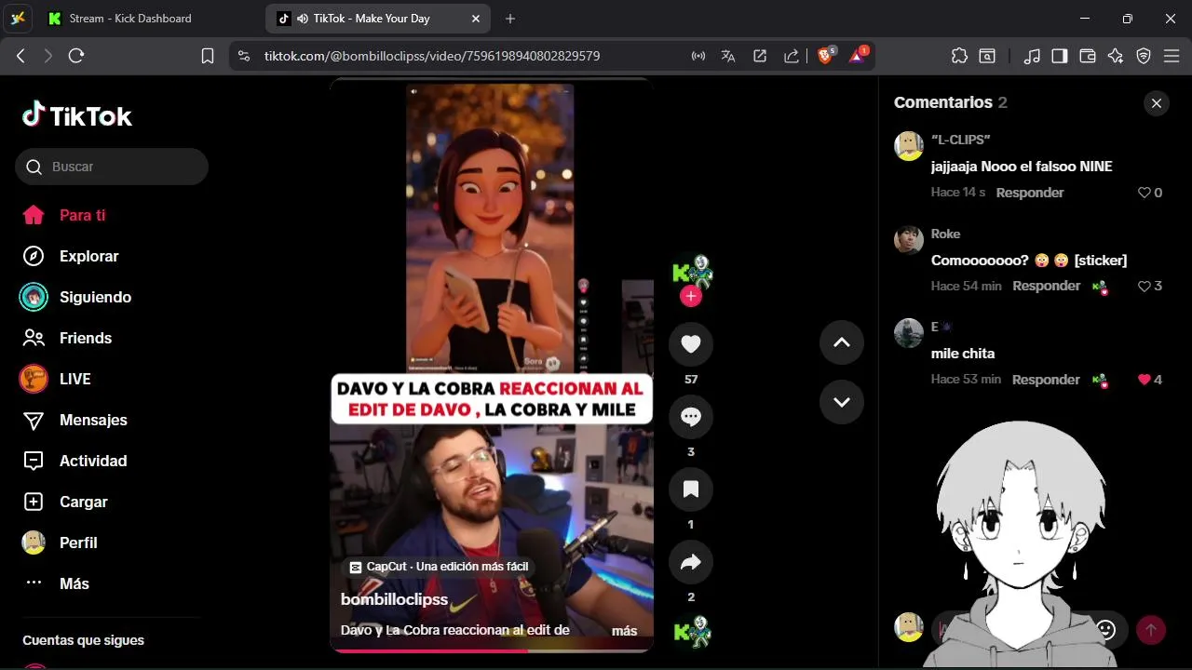Open the Siguiendo feed
1192x670 pixels.
(75, 297)
